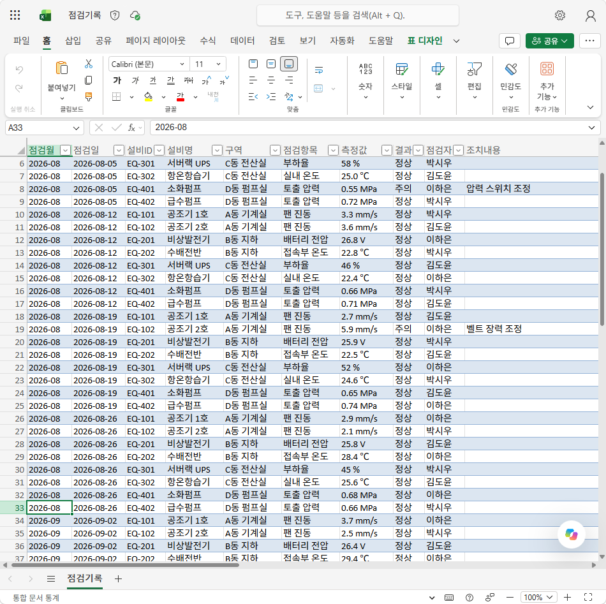Switch to the 표 디자인 ribbon tab
Viewport: 606px width, 604px height.
click(425, 41)
